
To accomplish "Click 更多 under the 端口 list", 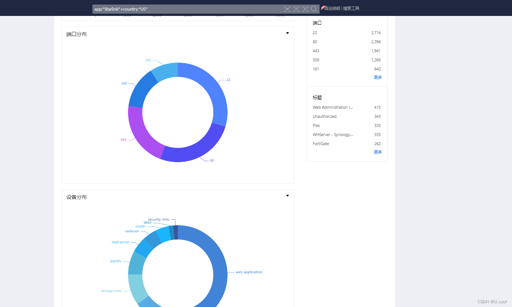I will [378, 77].
